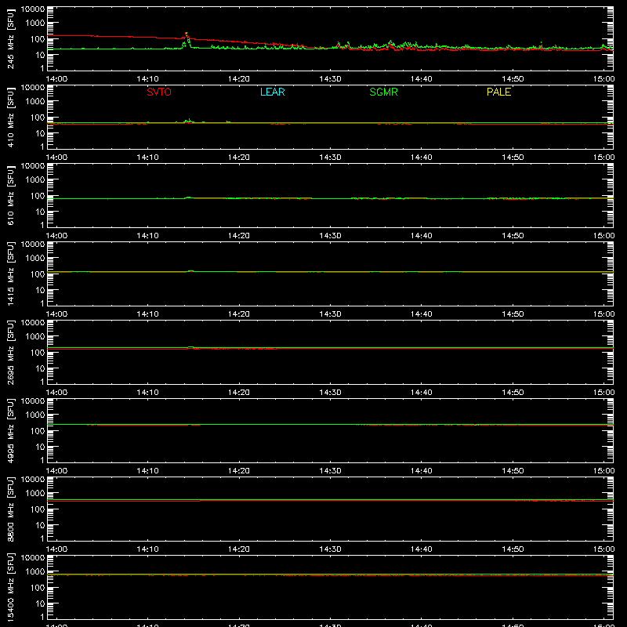Select the yellow PALE legend label
627x627 pixels.
498,92
